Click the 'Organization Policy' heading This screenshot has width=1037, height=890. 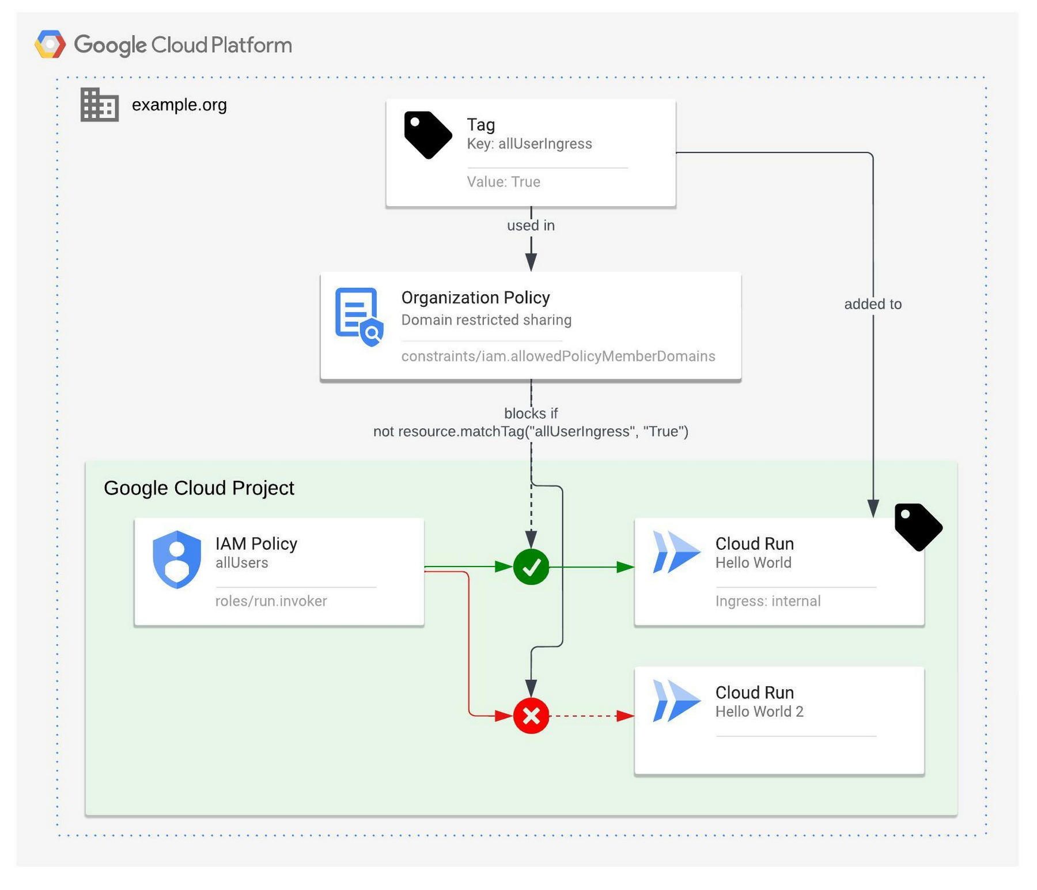[475, 298]
